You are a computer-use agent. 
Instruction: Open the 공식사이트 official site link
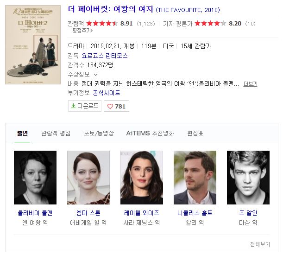(x=107, y=93)
